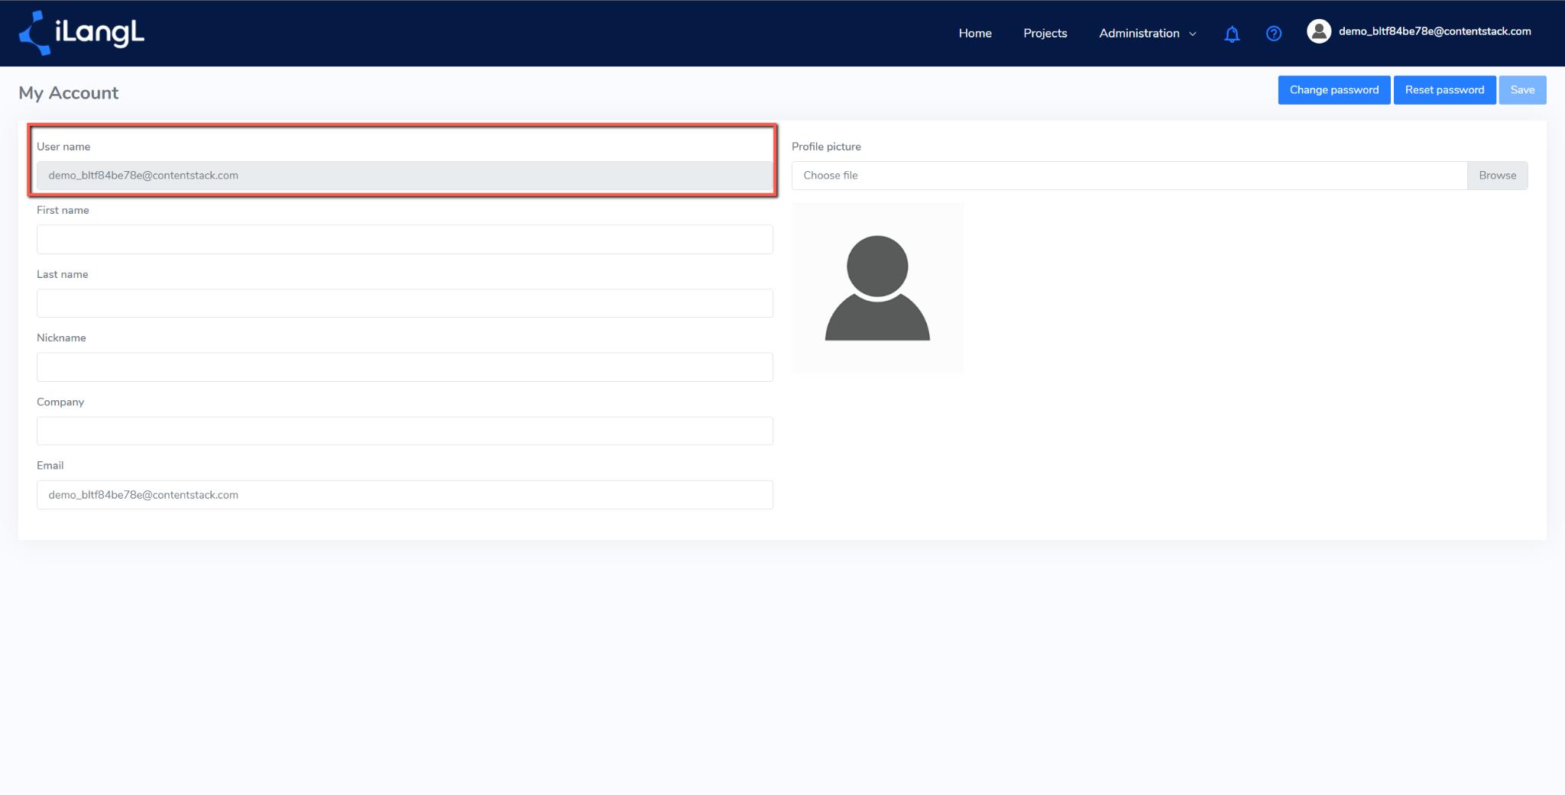Click the Company label
The width and height of the screenshot is (1565, 795).
click(x=60, y=402)
